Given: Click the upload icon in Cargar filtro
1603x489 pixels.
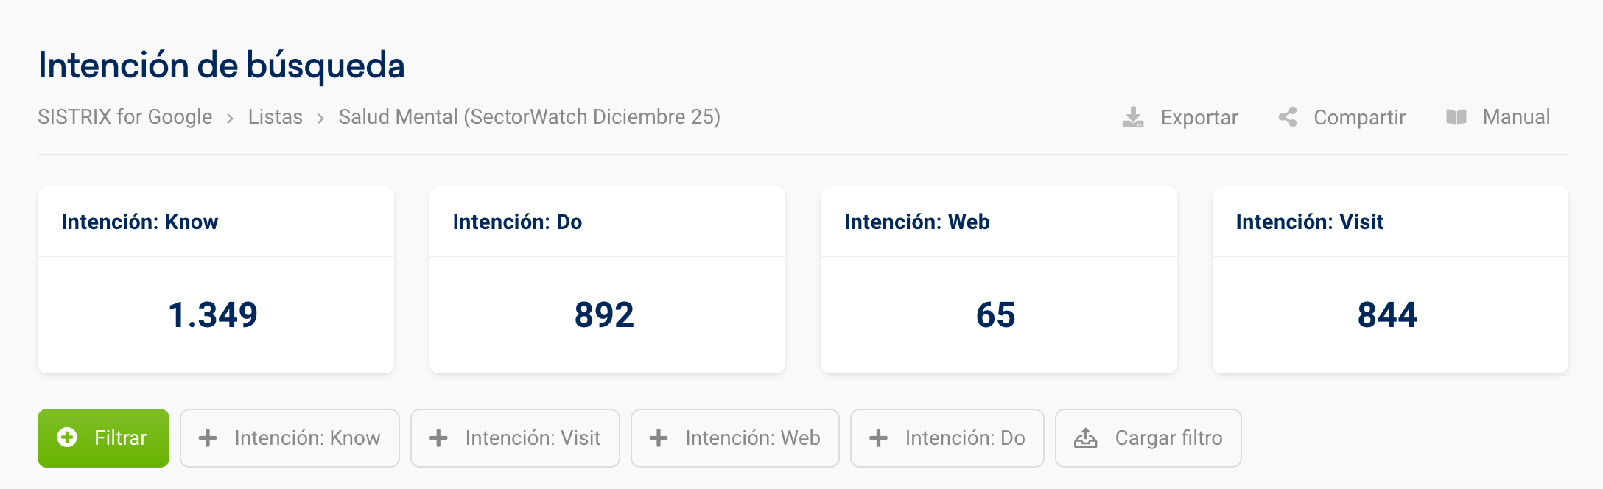Looking at the screenshot, I should (1084, 438).
